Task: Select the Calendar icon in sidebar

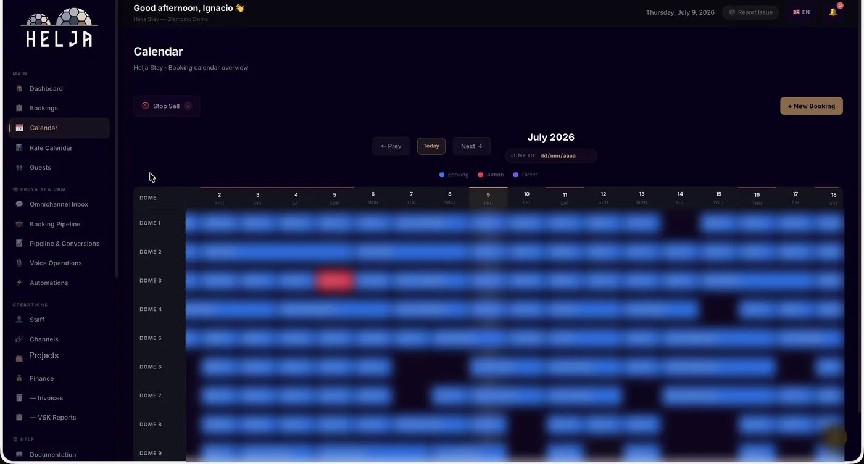Action: [x=19, y=128]
